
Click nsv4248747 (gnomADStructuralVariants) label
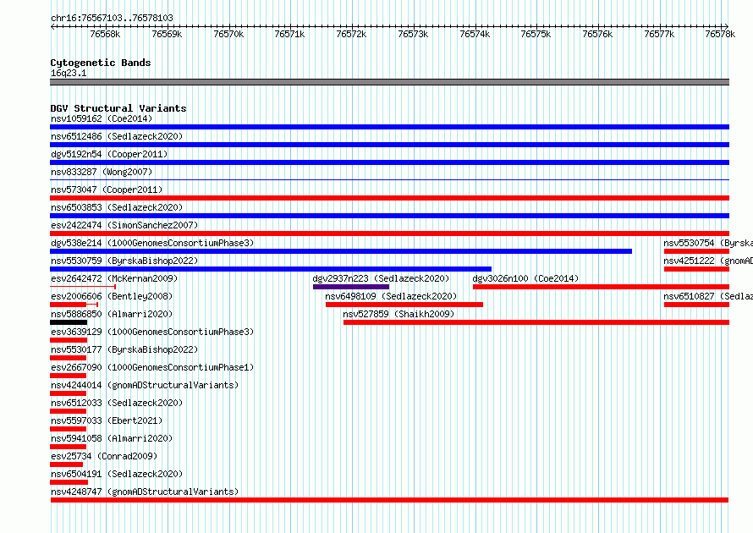145,492
